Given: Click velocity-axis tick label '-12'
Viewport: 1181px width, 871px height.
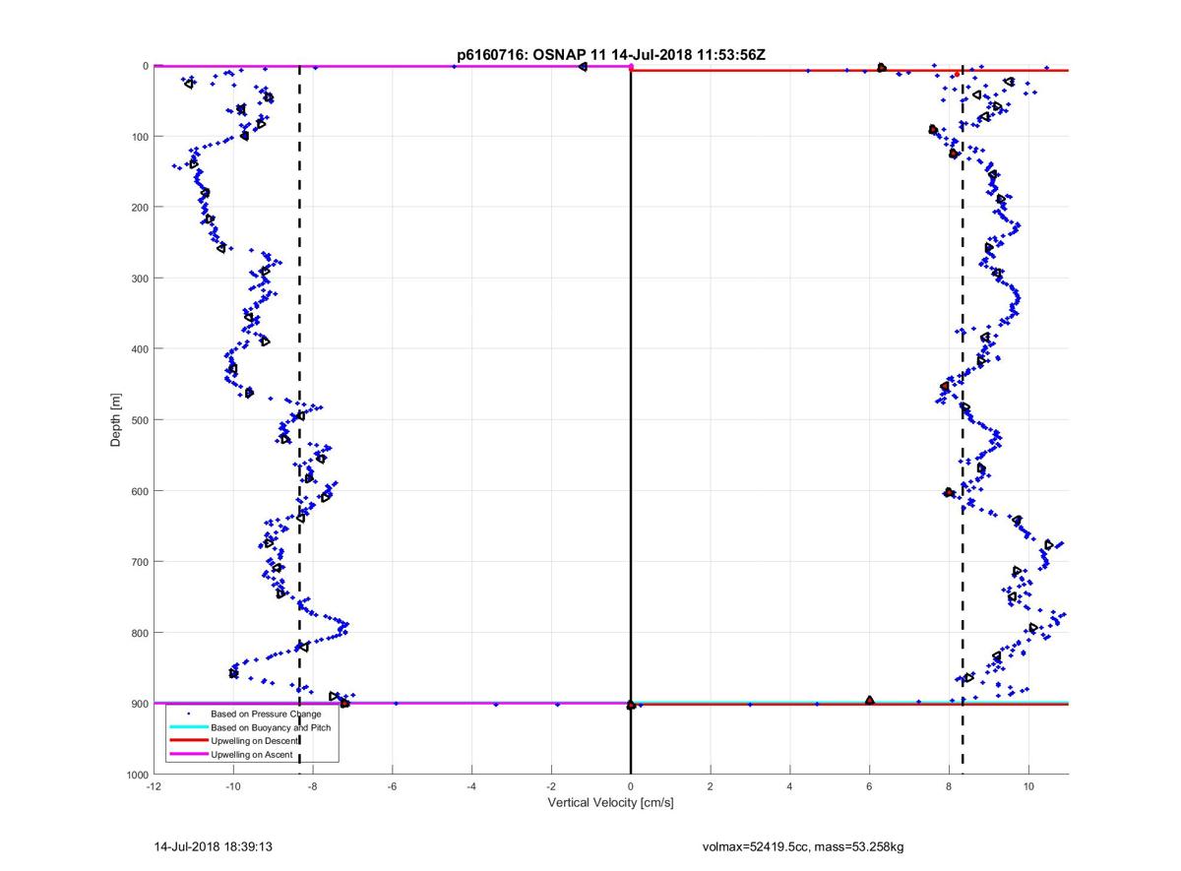Looking at the screenshot, I should (154, 787).
